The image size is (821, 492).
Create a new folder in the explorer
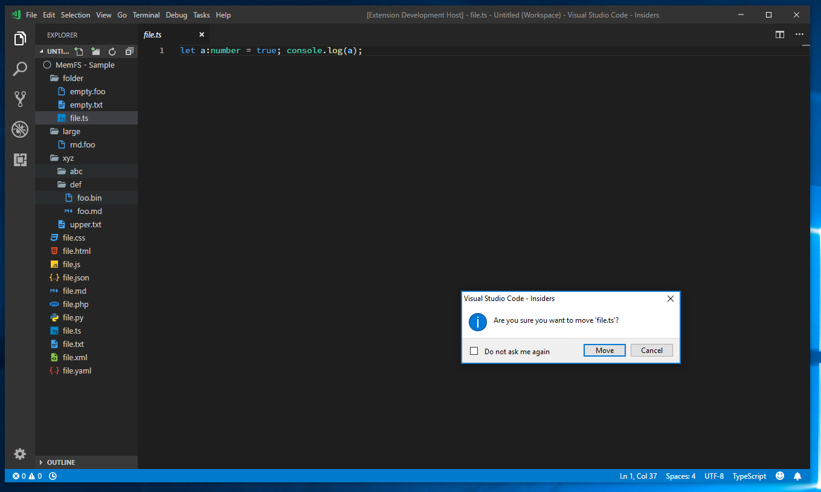(95, 51)
